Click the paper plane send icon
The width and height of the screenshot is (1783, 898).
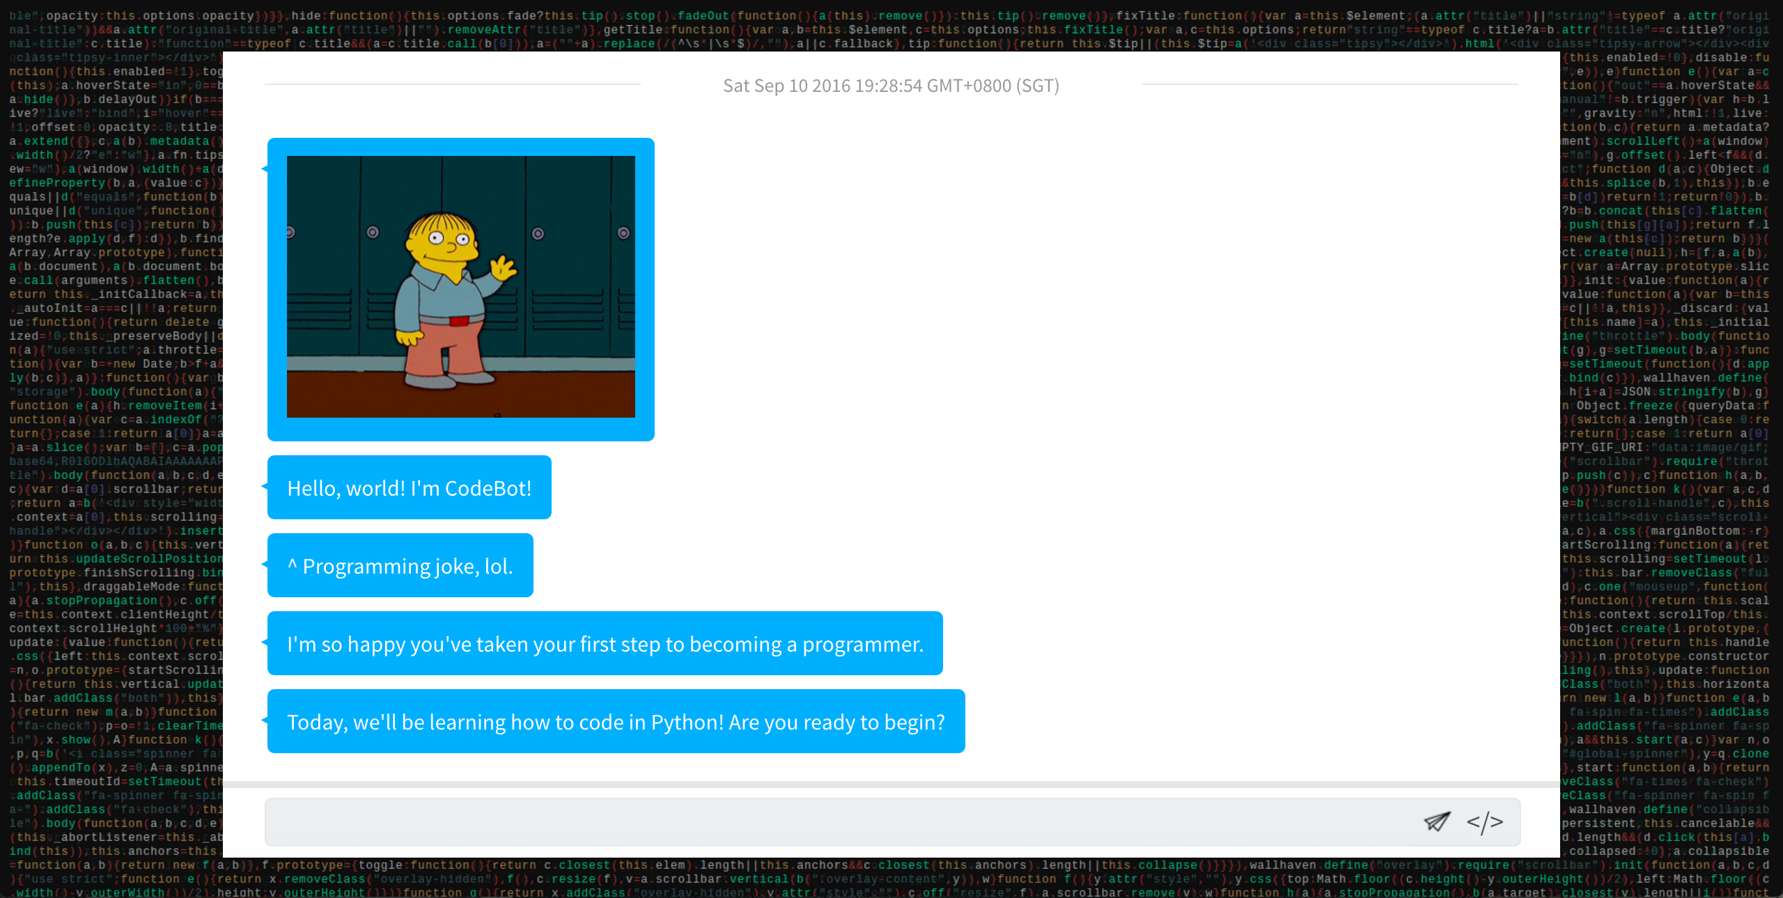1436,821
